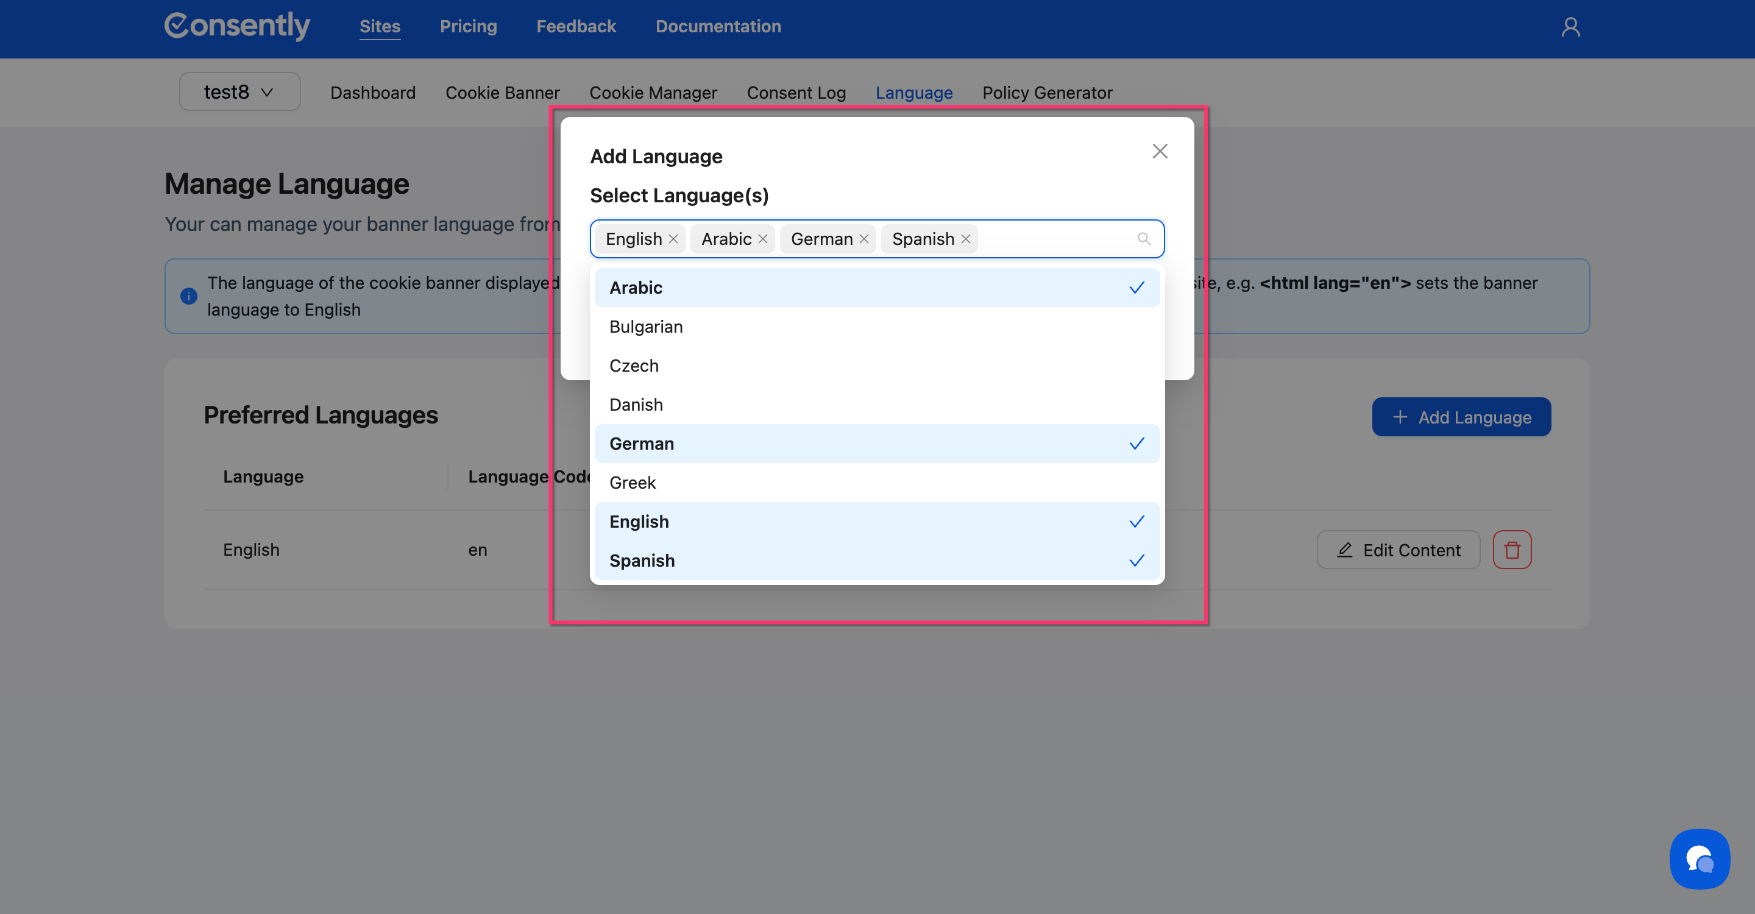Choose Greek from the language options

tap(633, 483)
